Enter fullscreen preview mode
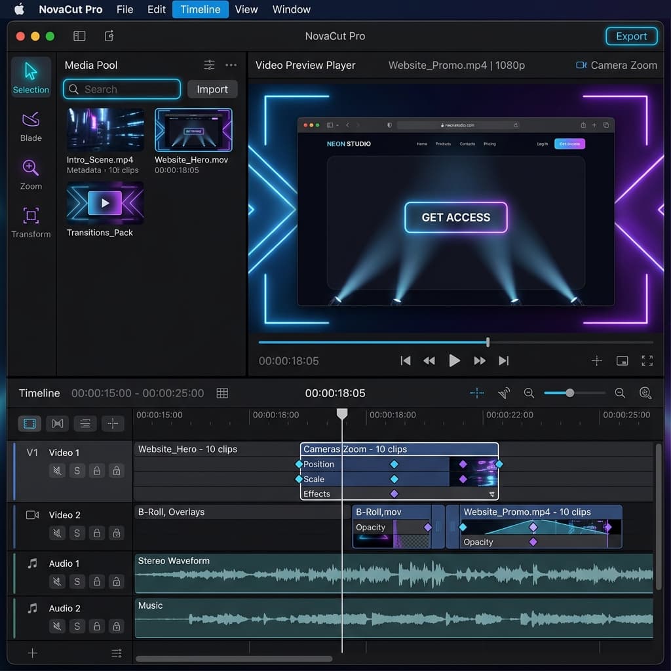 click(x=647, y=361)
